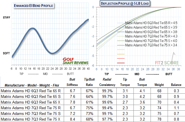Select row Matrix Adams HD 7Q3 Red Tie 75 X
185x122 pixels.
[x=92, y=119]
